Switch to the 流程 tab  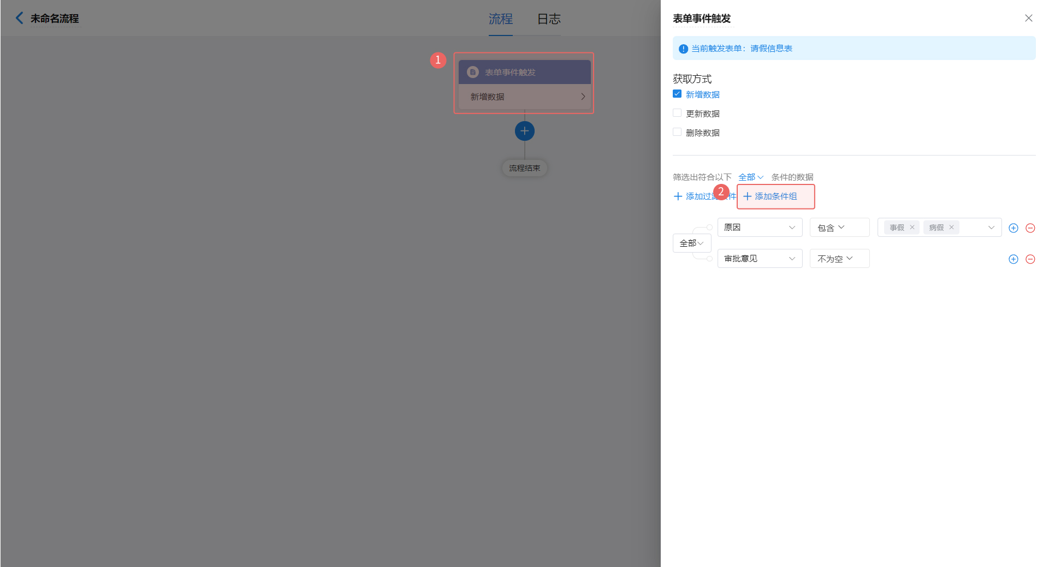tap(500, 19)
